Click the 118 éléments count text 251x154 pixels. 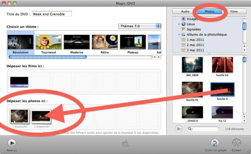coord(234,129)
